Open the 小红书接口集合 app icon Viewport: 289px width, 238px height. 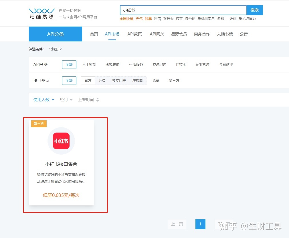coord(61,140)
